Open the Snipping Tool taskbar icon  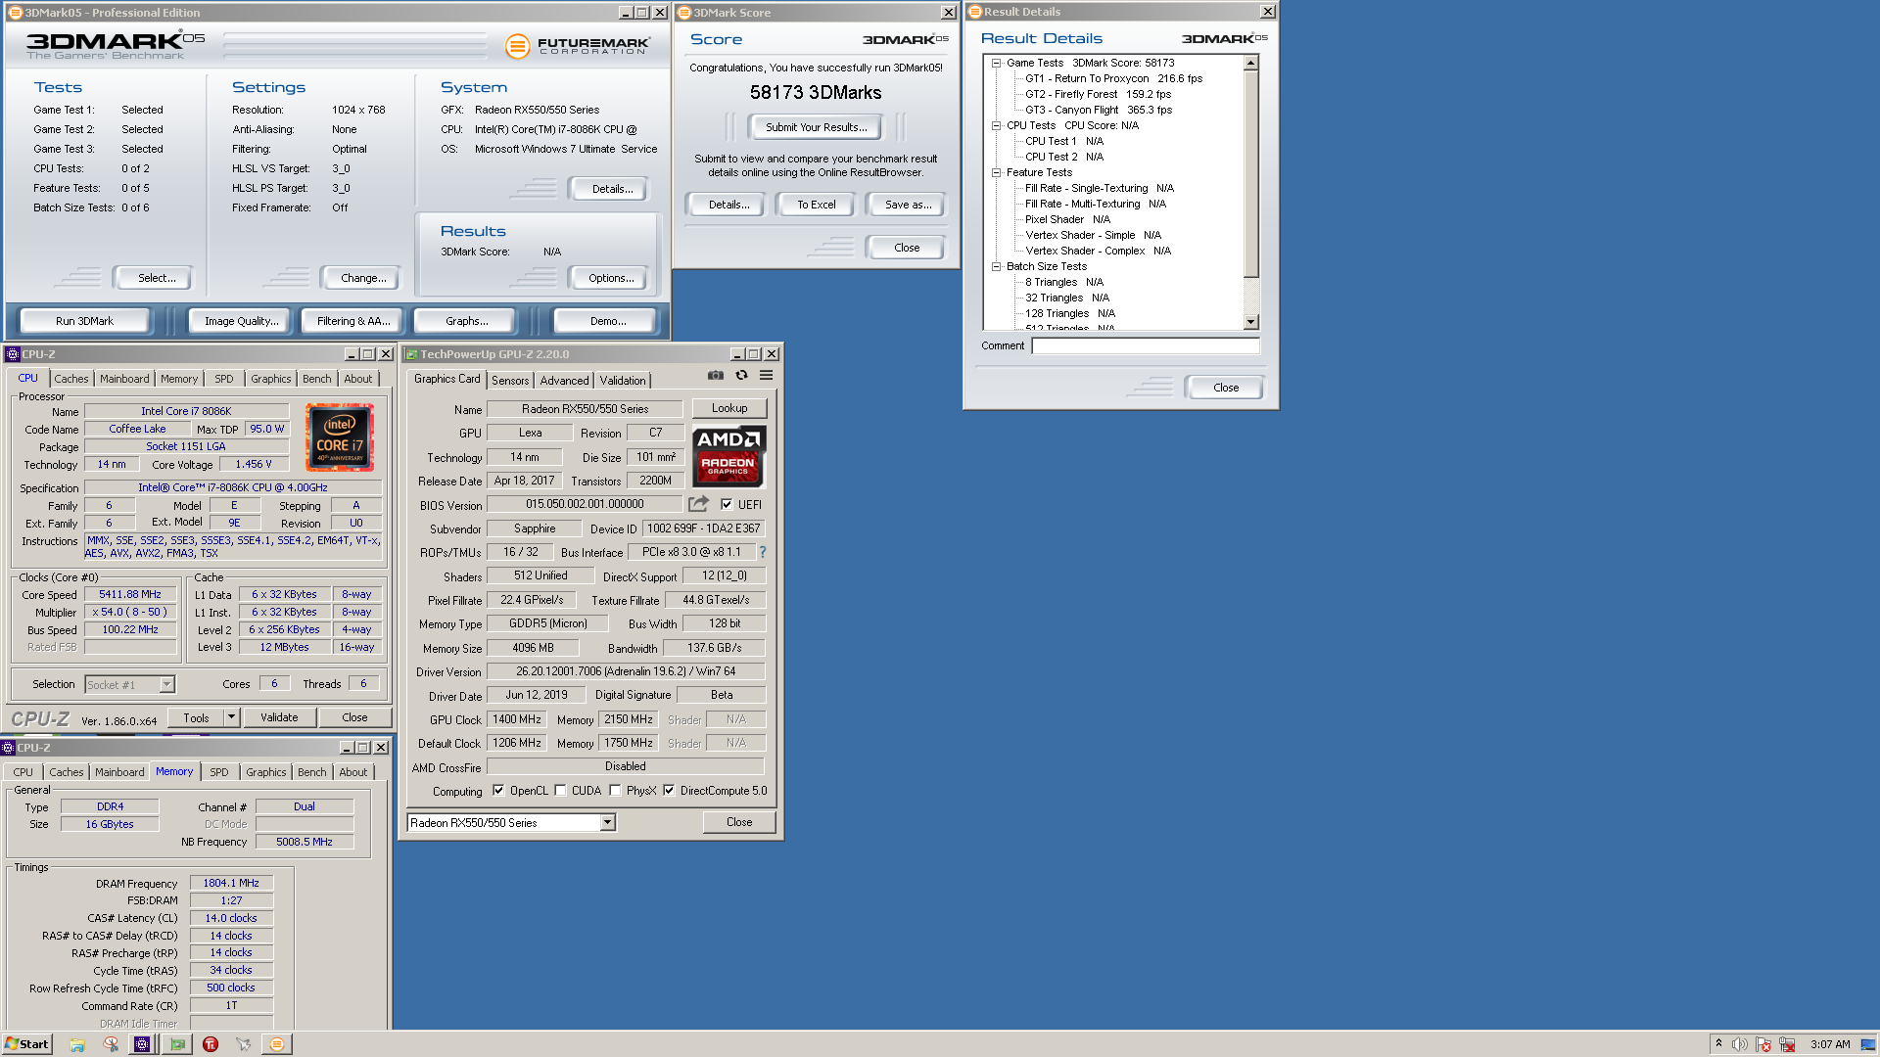111,1044
